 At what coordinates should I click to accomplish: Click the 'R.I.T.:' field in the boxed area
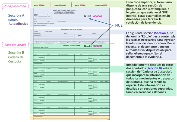(42, 16)
